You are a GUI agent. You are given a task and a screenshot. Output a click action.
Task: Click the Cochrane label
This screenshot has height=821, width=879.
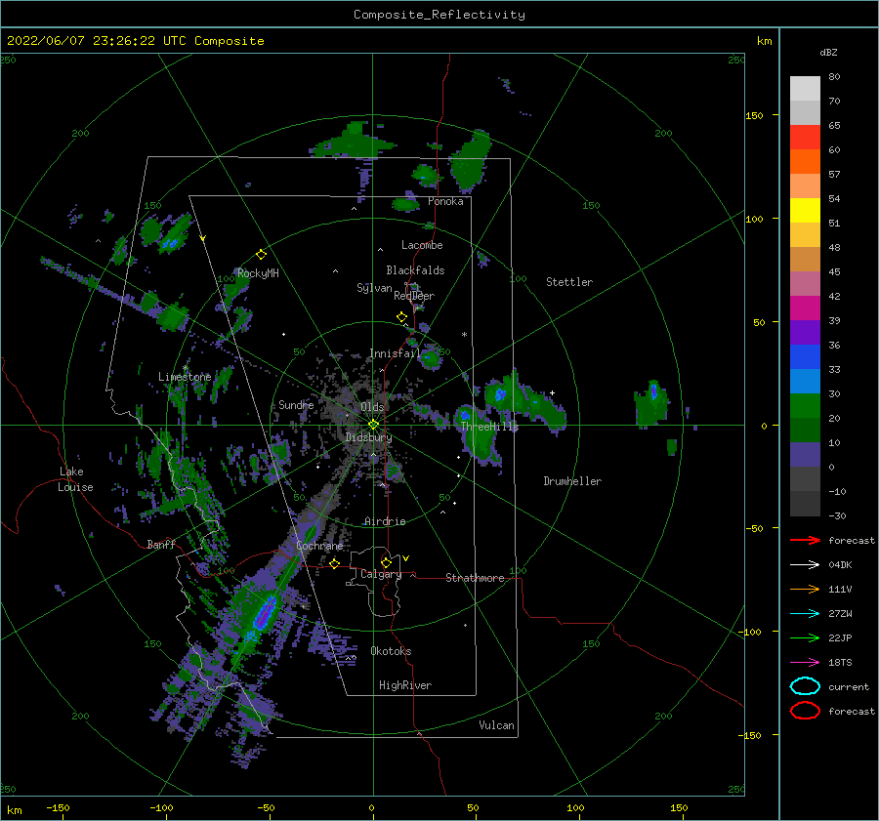tap(319, 546)
